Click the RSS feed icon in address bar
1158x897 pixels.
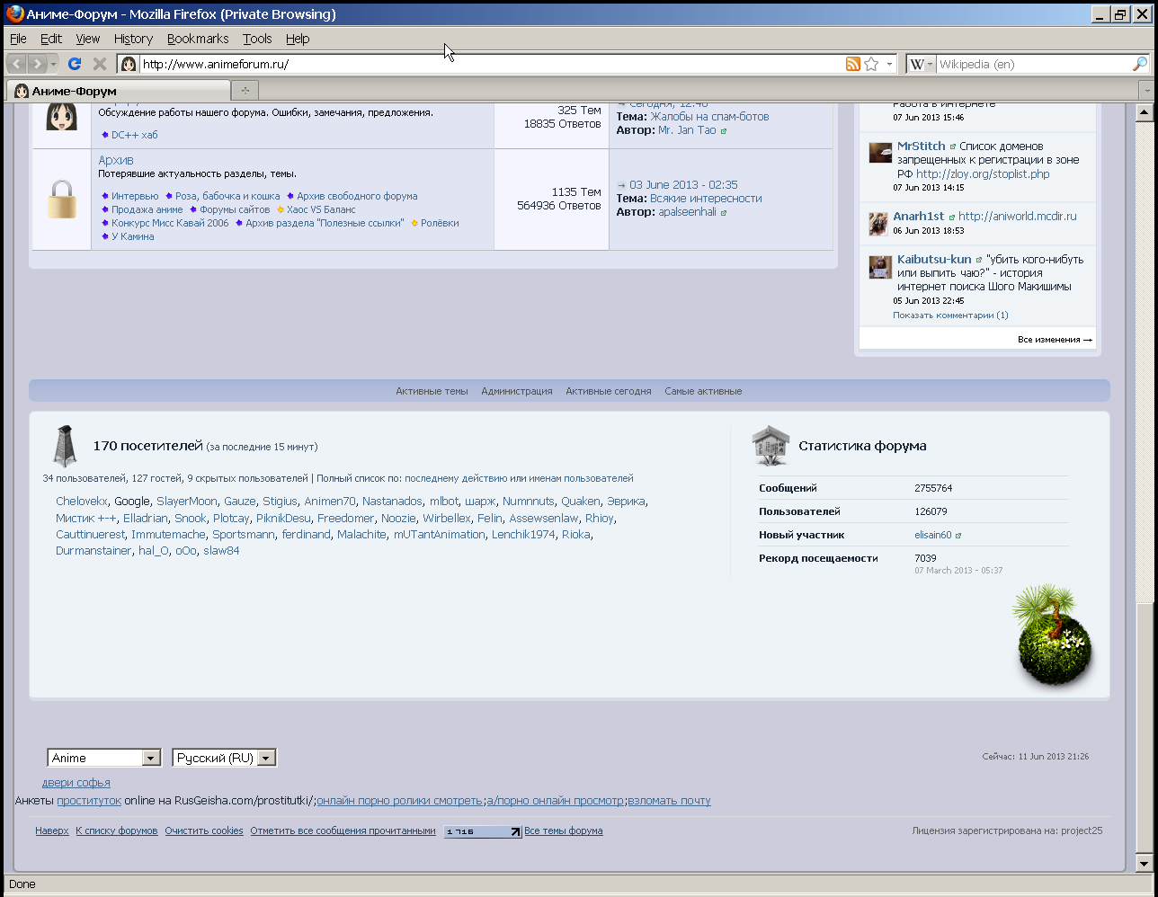pyautogui.click(x=853, y=64)
